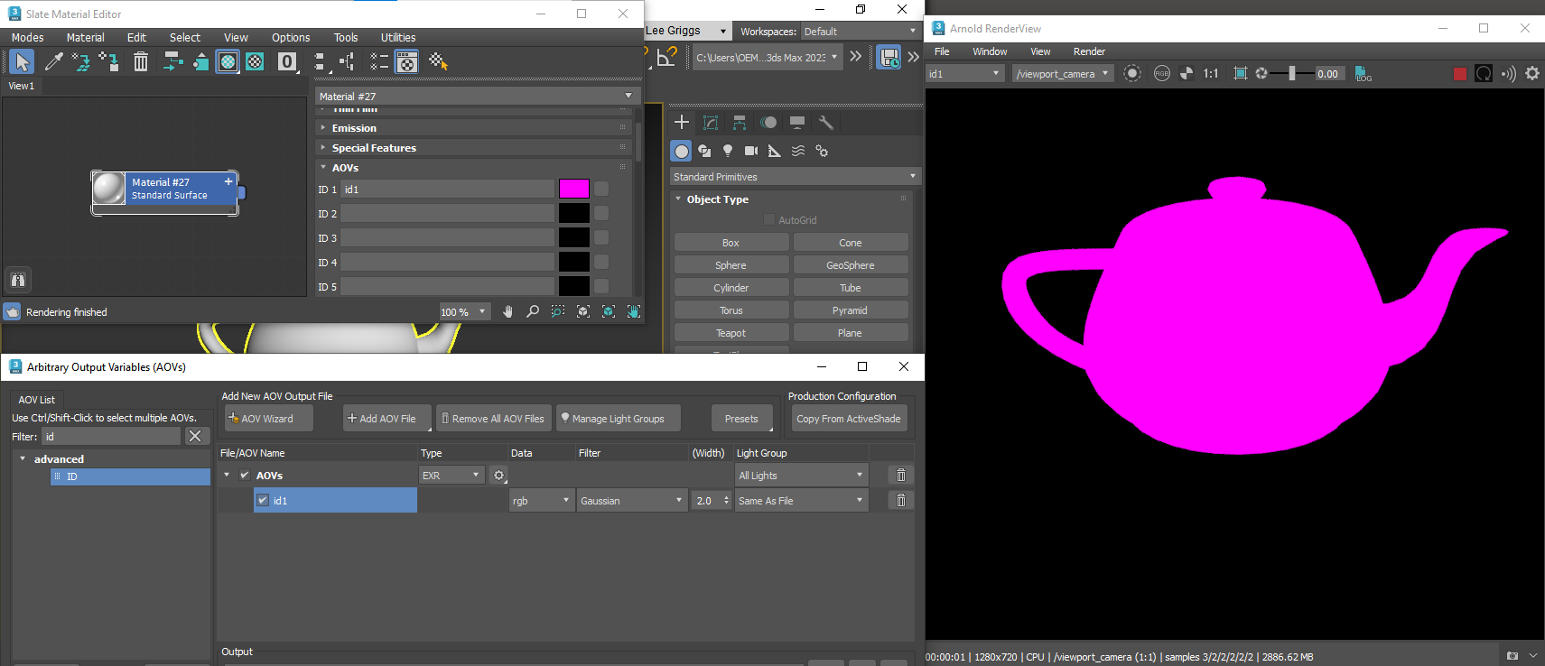Open the Utilities wrench tab
Viewport: 1545px width, 666px height.
coord(826,123)
